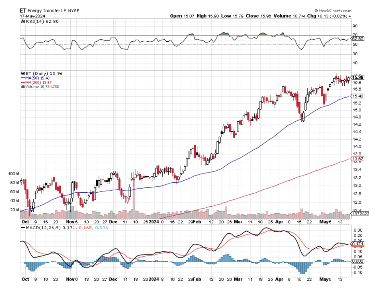Click the 13.67 MA(200) tag on price axis
The width and height of the screenshot is (377, 289).
pyautogui.click(x=358, y=159)
